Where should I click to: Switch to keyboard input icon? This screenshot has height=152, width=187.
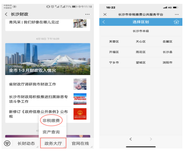7,143
